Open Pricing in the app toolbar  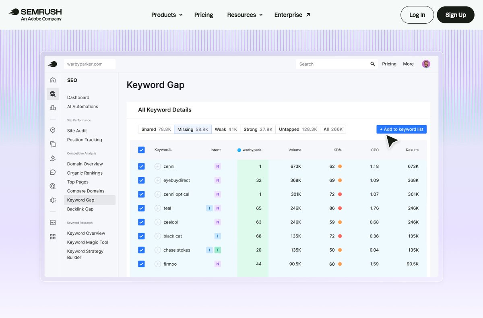[x=389, y=64]
